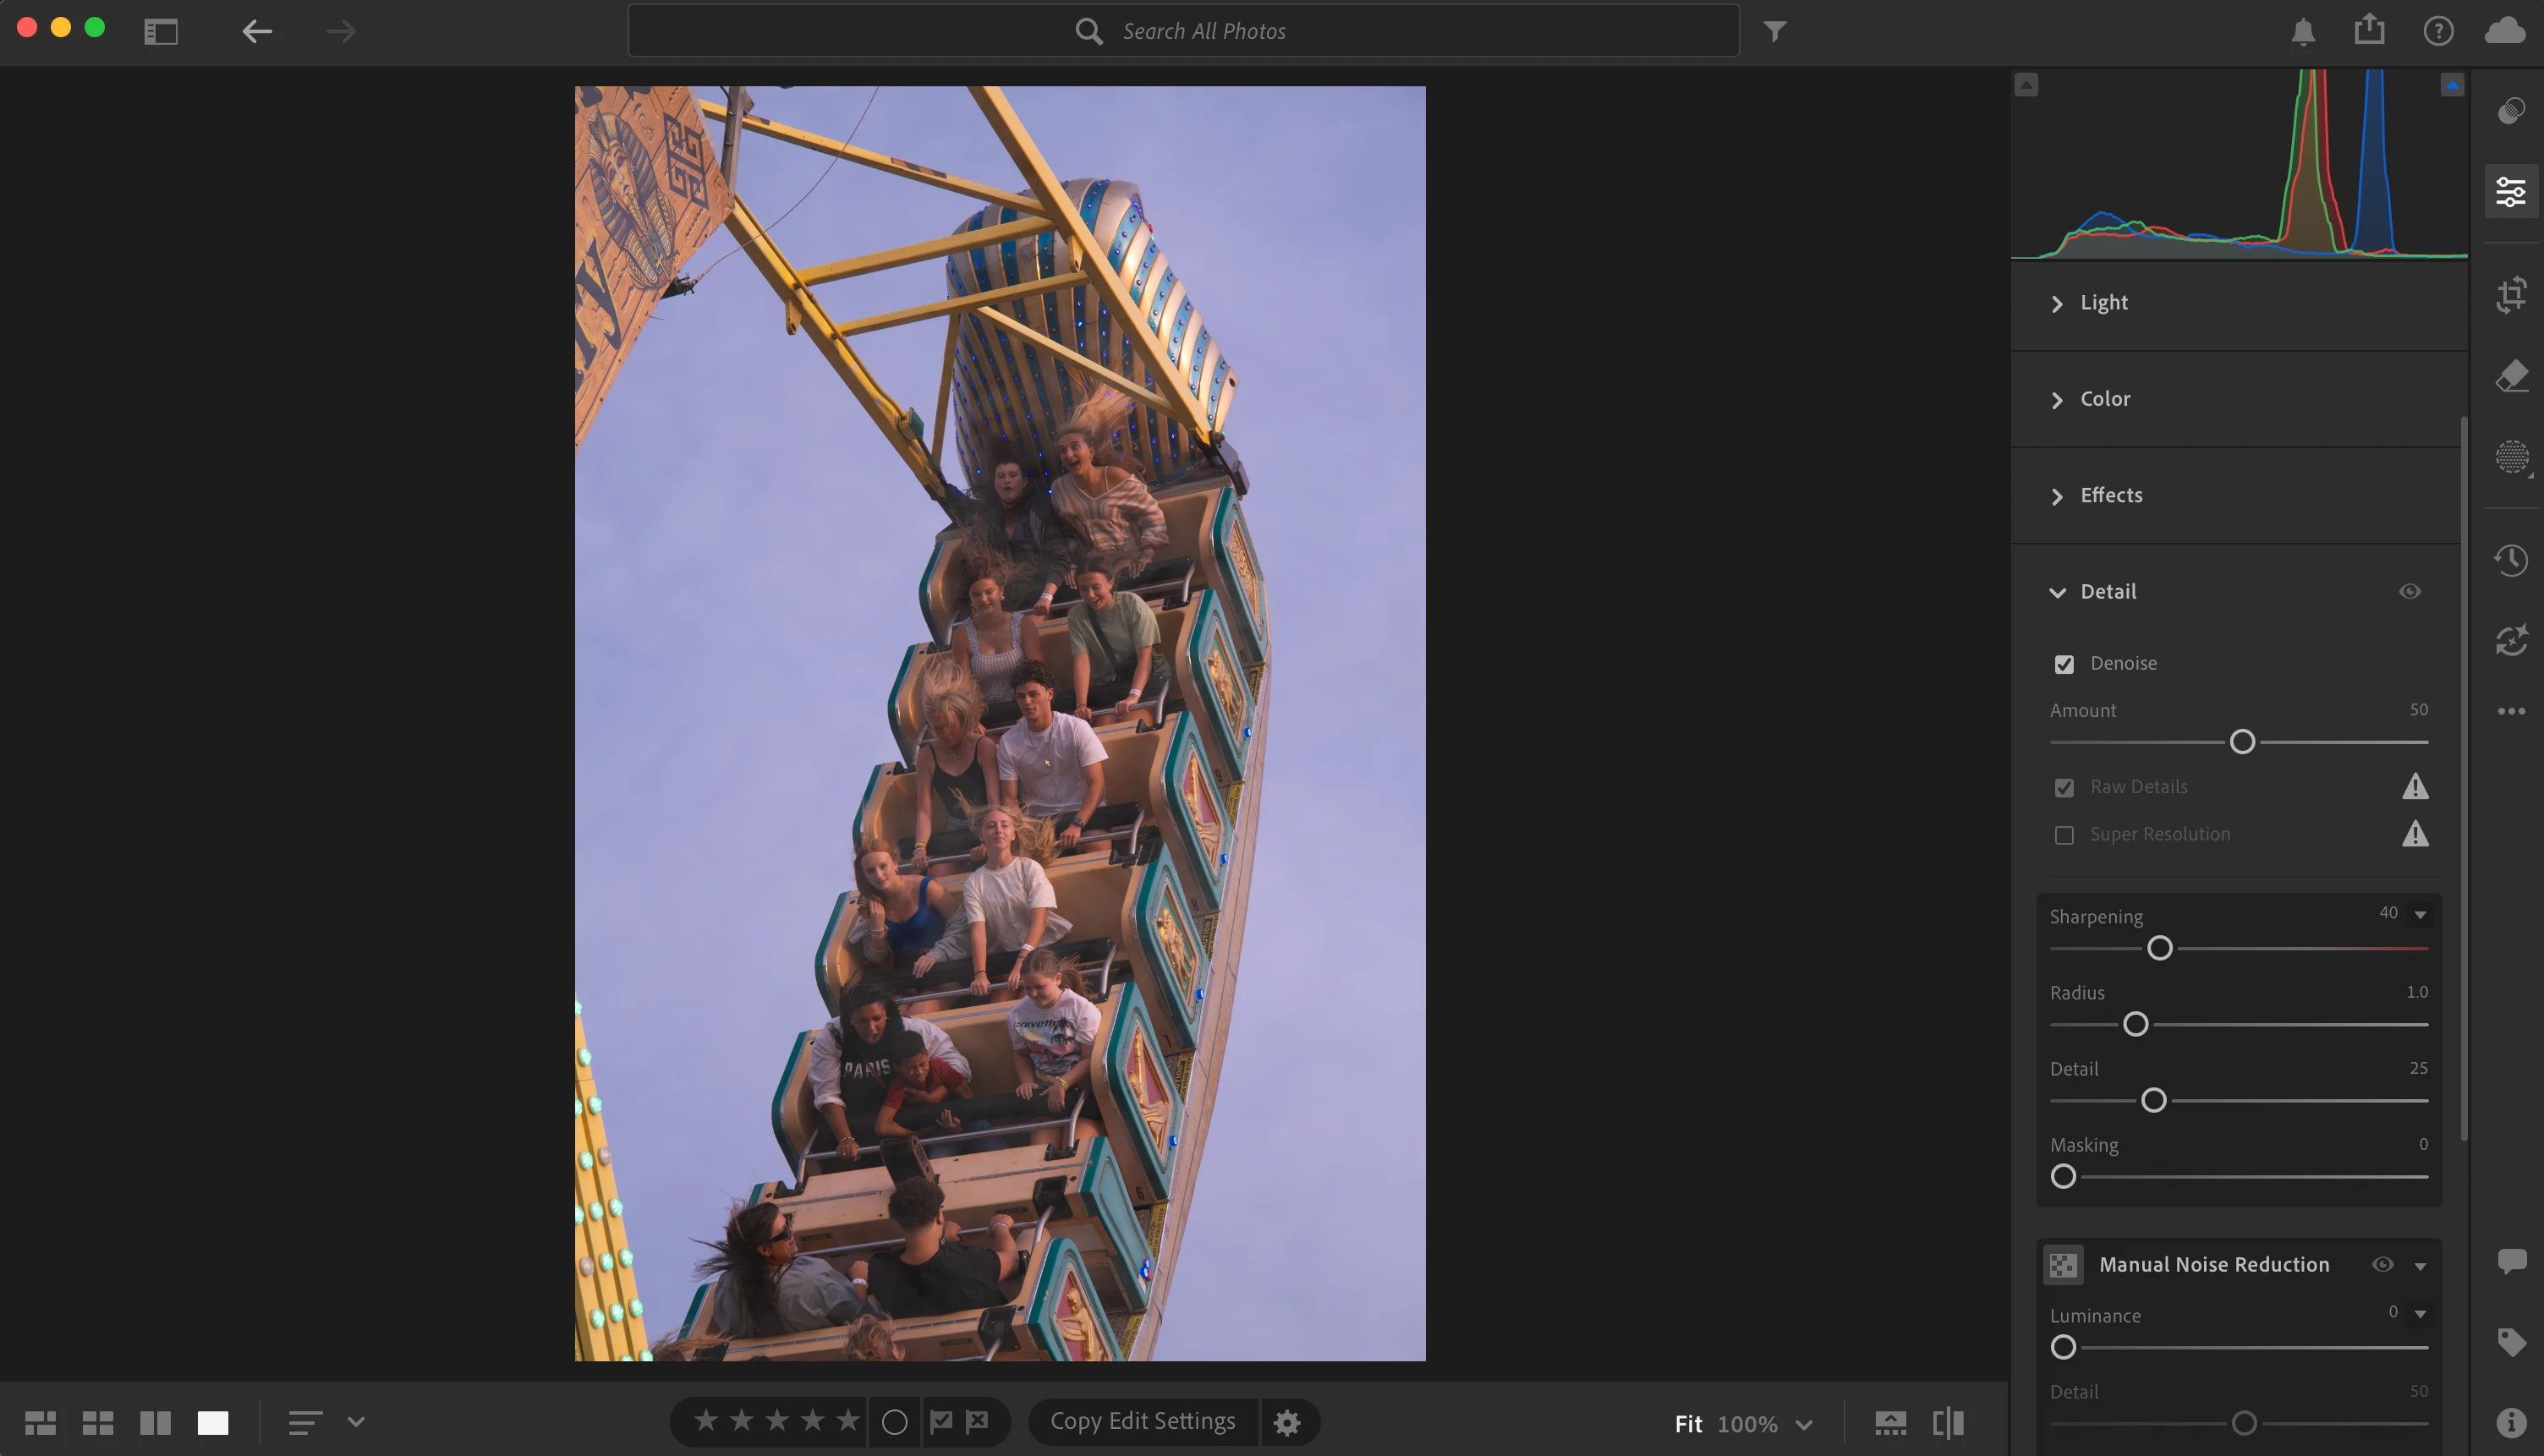The width and height of the screenshot is (2544, 1456).
Task: Click Copy Edit Settings button
Action: tap(1142, 1421)
